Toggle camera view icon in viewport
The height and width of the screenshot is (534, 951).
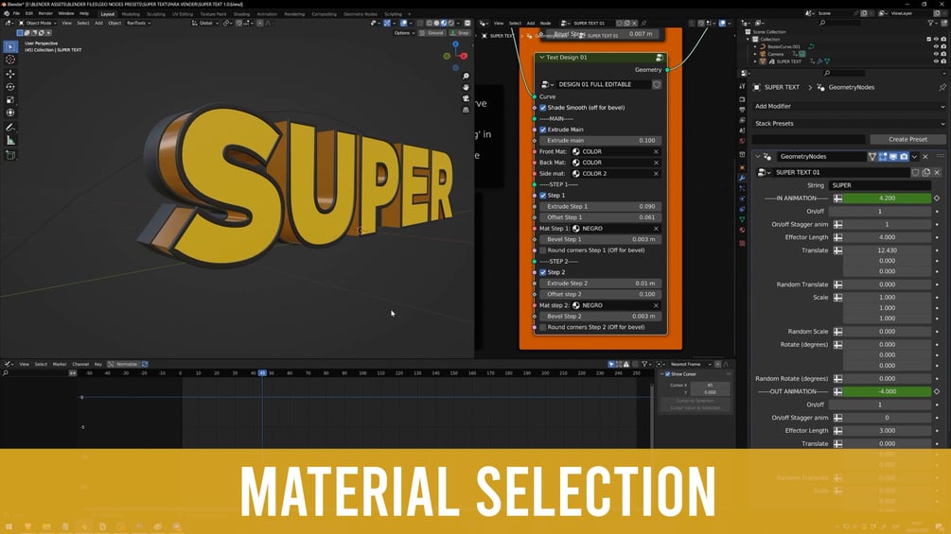(x=466, y=98)
